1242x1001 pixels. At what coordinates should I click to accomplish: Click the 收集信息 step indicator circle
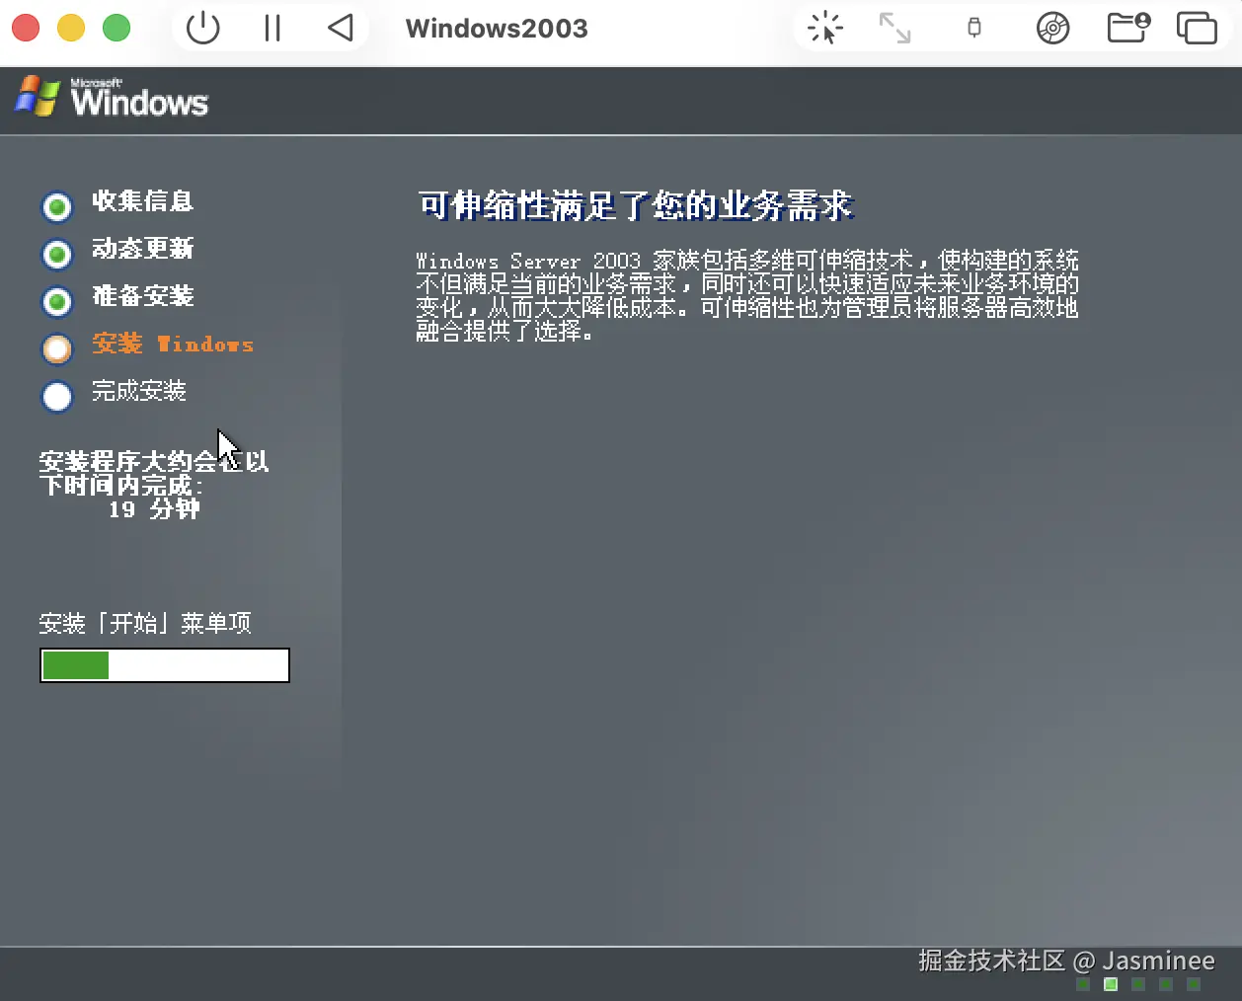pyautogui.click(x=57, y=206)
